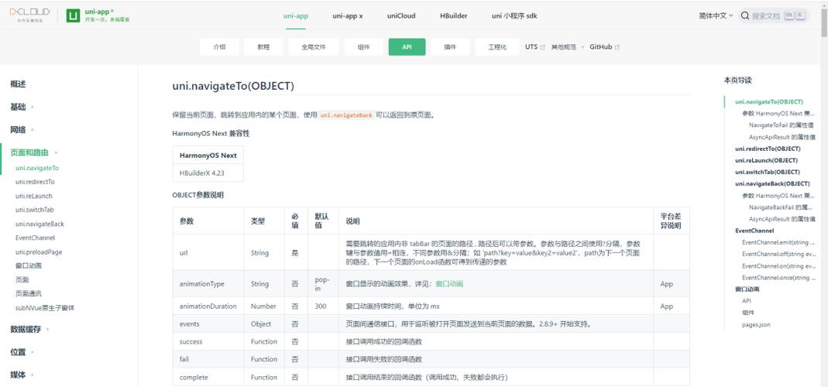Viewport: 828px width, 387px height.
Task: Select uni.navigateTo in the sidebar
Action: pos(37,168)
